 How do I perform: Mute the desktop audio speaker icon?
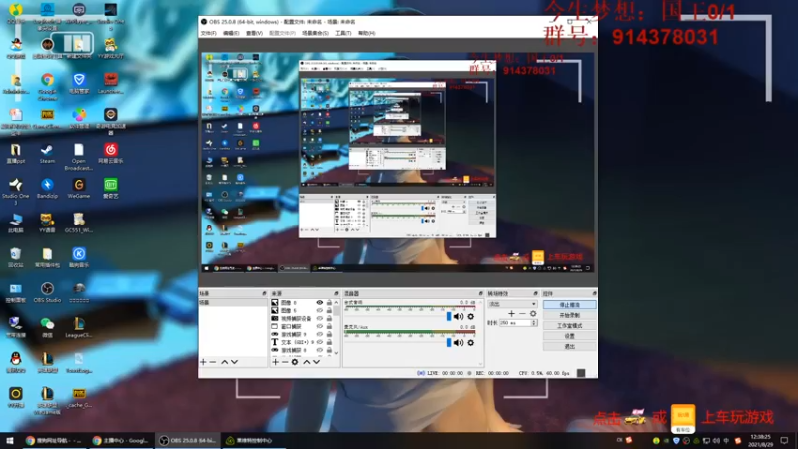[x=459, y=316]
